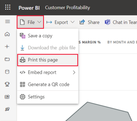Choose Print this page
The height and width of the screenshot is (121, 137).
point(48,60)
